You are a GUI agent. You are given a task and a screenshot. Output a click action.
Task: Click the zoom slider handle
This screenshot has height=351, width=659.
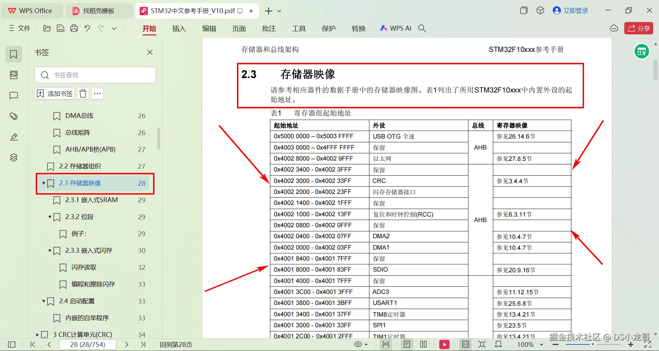coord(593,344)
